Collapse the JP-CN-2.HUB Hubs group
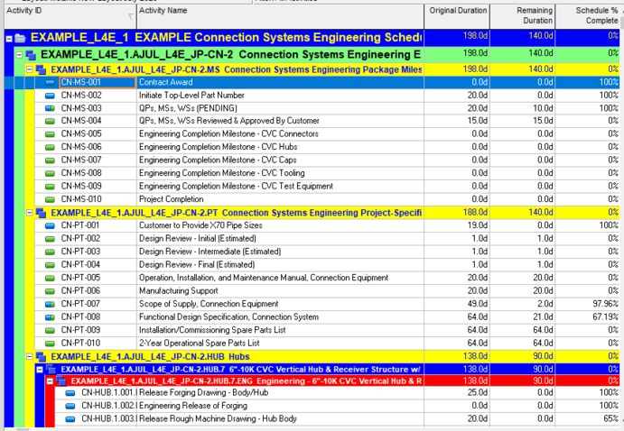 (x=29, y=356)
